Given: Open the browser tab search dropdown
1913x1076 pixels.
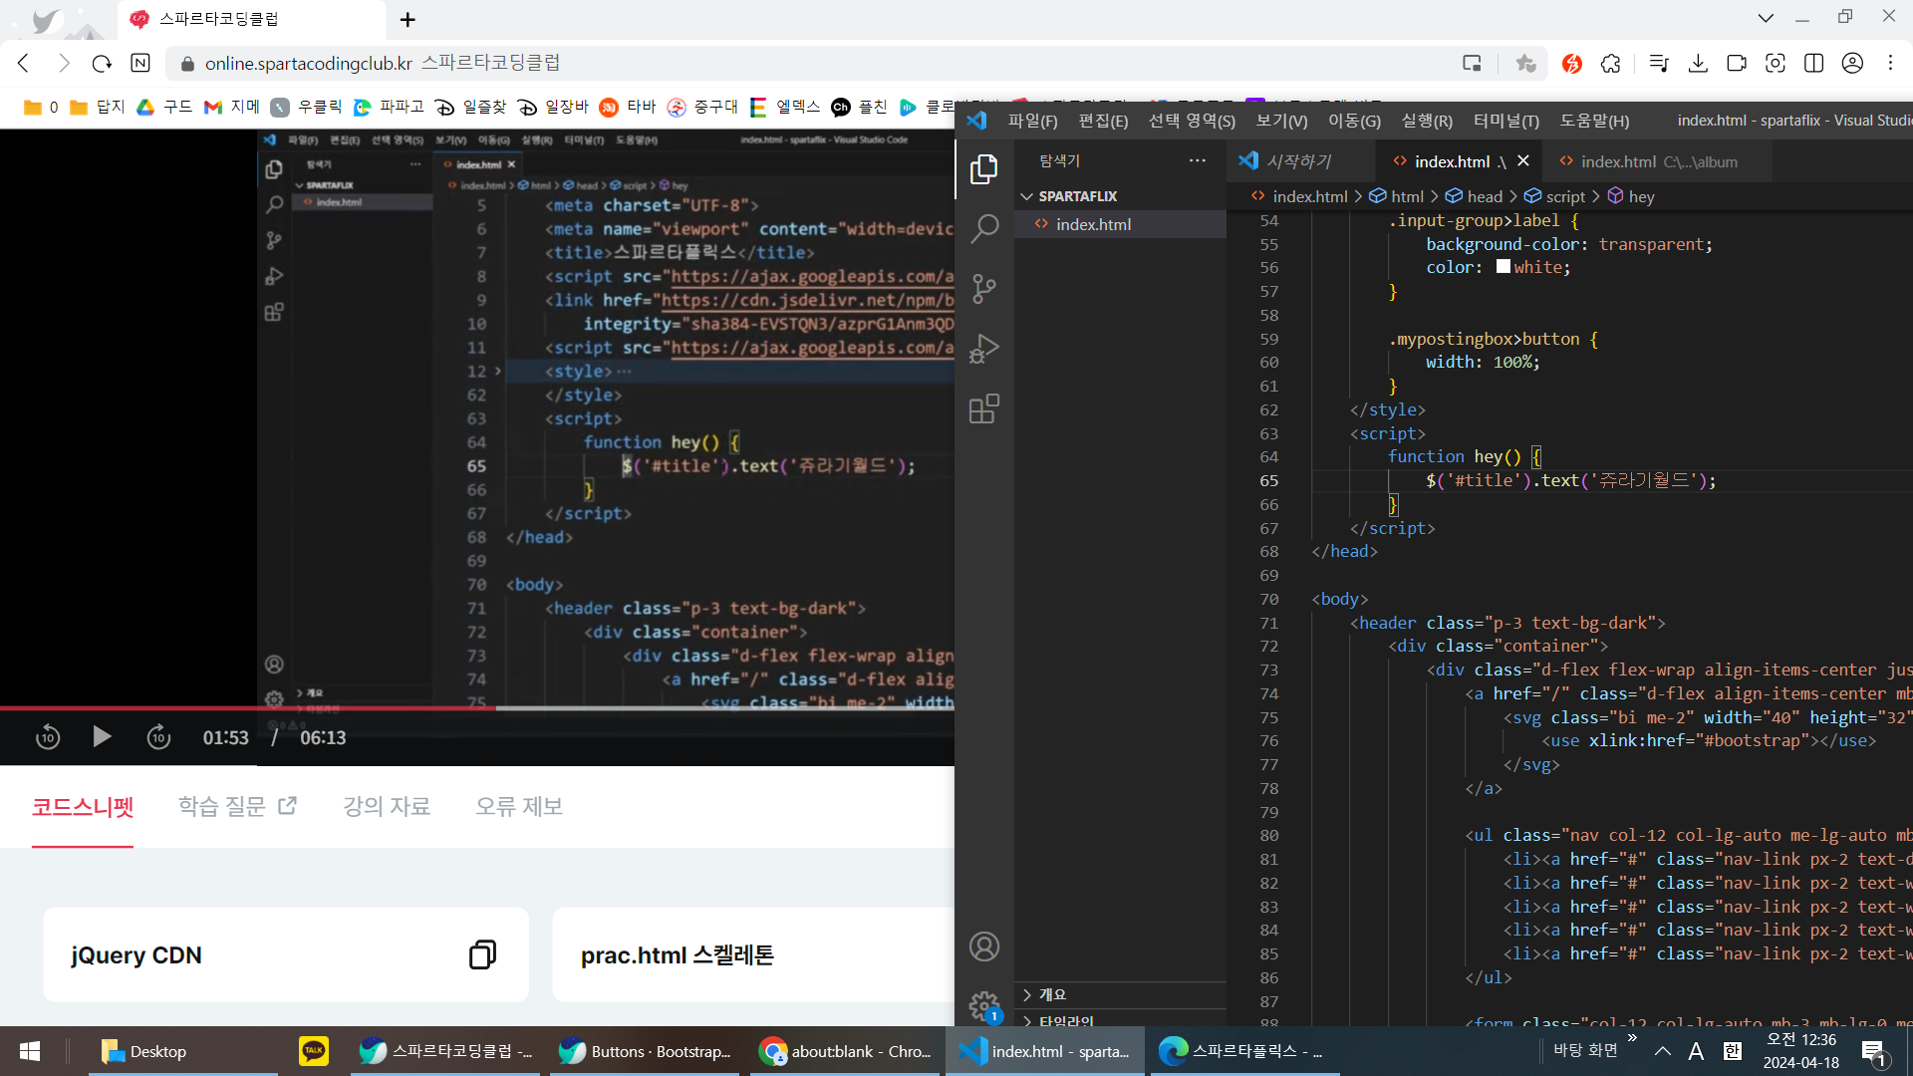Looking at the screenshot, I should click(x=1766, y=18).
